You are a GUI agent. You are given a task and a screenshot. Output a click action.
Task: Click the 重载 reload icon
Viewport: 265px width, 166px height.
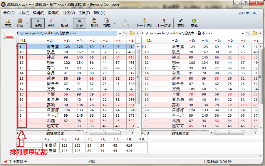point(194,23)
